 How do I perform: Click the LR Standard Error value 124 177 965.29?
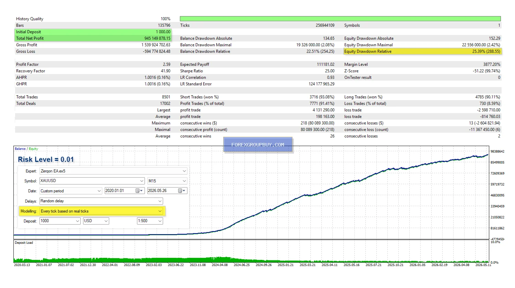(x=321, y=84)
